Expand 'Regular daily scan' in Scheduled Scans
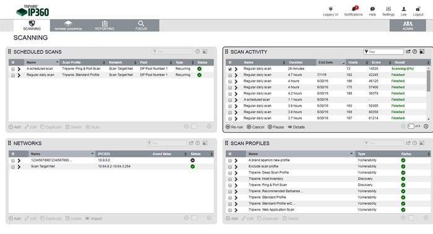This screenshot has width=433, height=234. pyautogui.click(x=19, y=75)
